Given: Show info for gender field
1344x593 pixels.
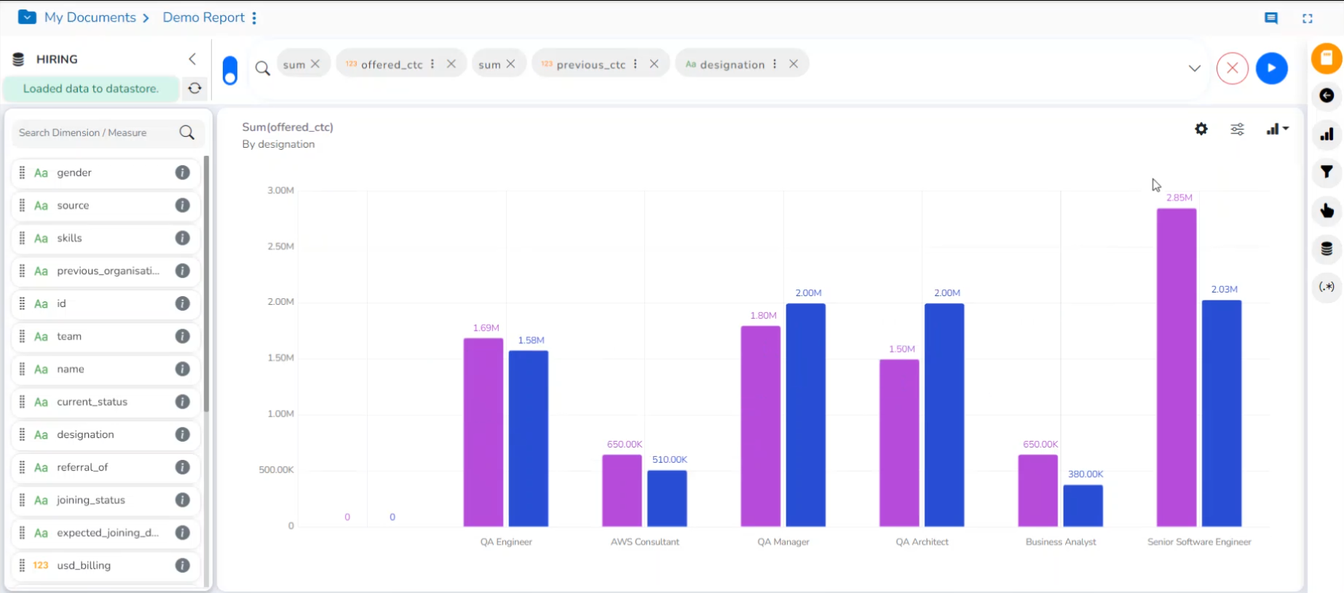Looking at the screenshot, I should [x=183, y=172].
